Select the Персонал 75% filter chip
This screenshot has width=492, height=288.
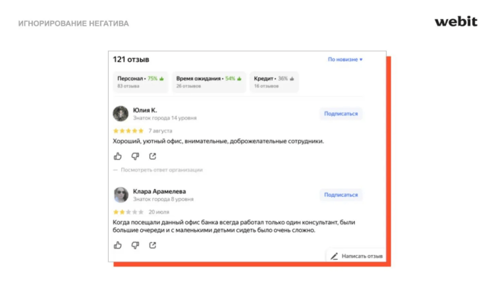140,82
